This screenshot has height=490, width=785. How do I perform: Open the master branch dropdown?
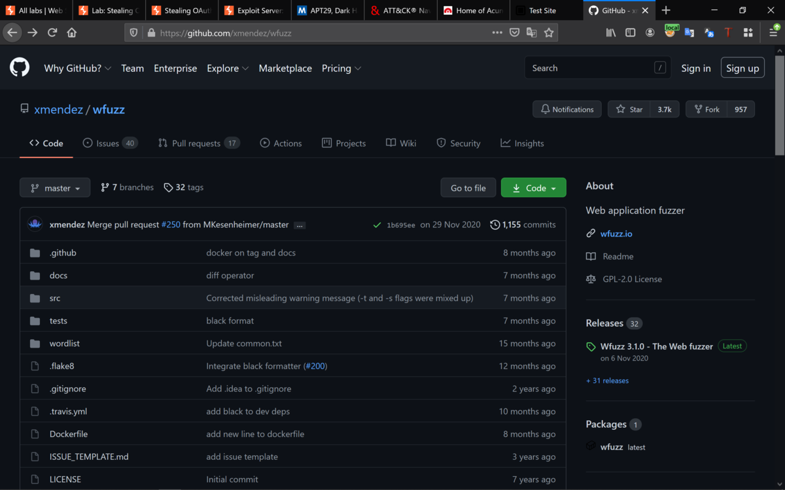pos(55,188)
